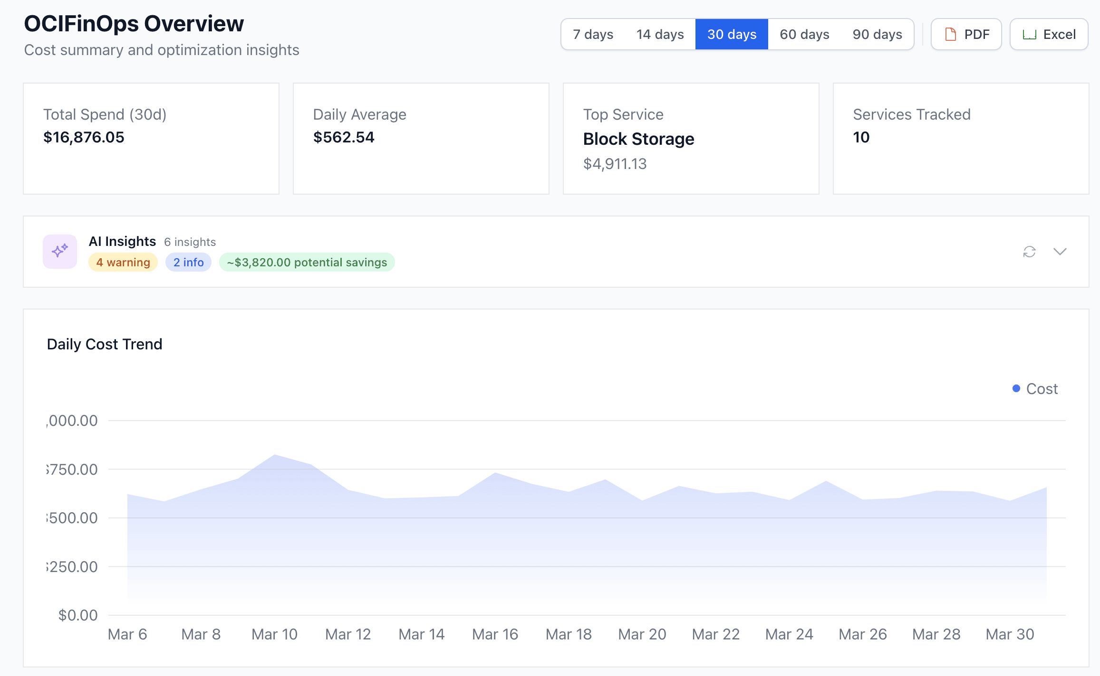Refresh insights using the regenerate icon
The image size is (1100, 676).
click(1029, 252)
